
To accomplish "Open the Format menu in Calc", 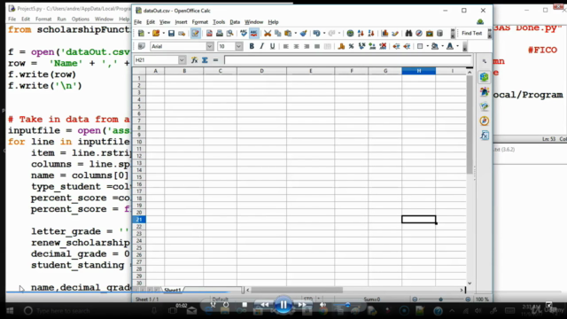I will click(x=199, y=22).
